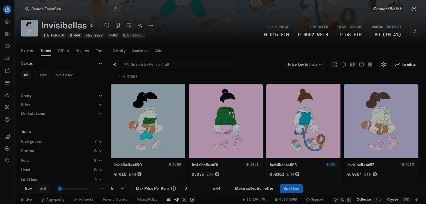Filter status to Not Listed
426x204 pixels.
pyautogui.click(x=64, y=75)
